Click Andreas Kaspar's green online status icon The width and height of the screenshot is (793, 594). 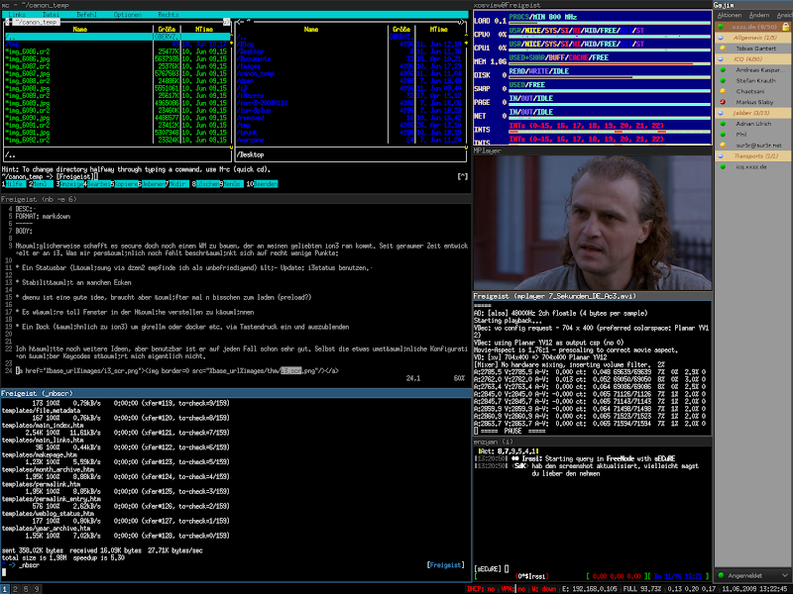click(x=723, y=70)
